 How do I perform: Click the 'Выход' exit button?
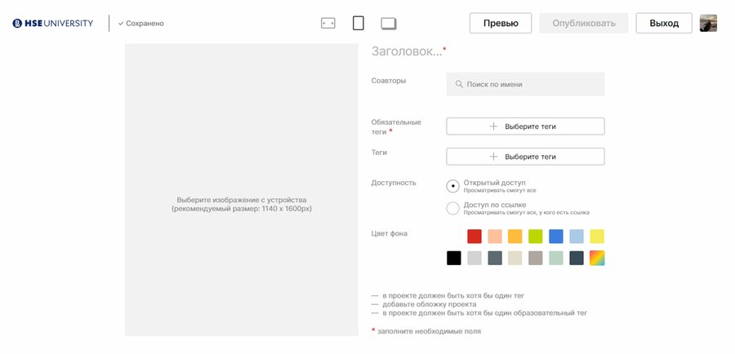coord(664,23)
